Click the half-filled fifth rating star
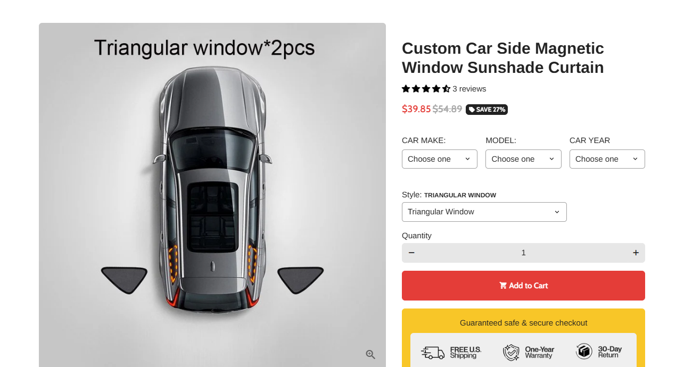This screenshot has width=676, height=367. pyautogui.click(x=446, y=89)
